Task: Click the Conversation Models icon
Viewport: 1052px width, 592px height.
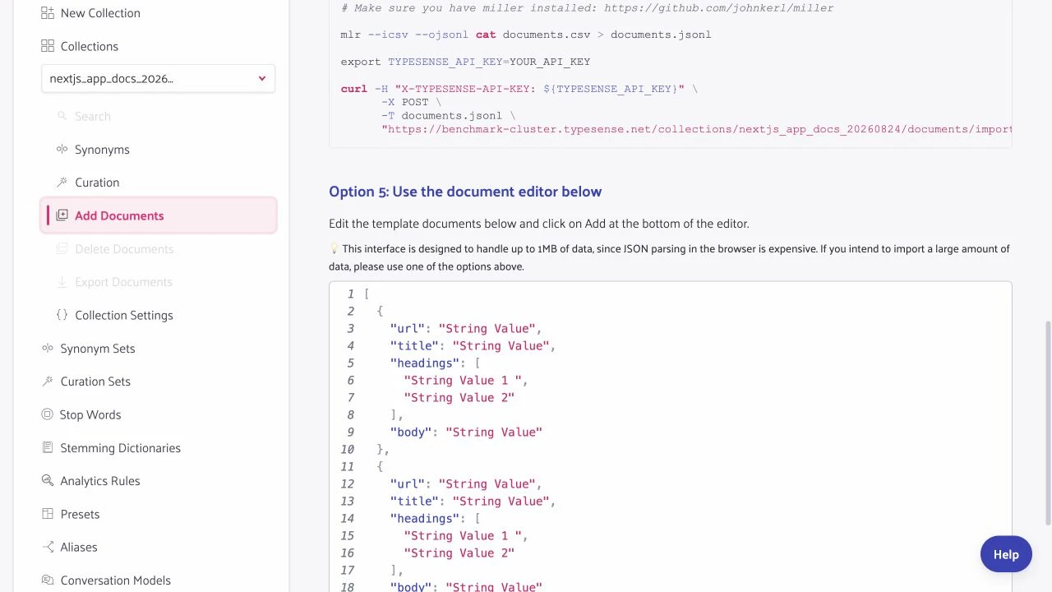Action: point(47,580)
